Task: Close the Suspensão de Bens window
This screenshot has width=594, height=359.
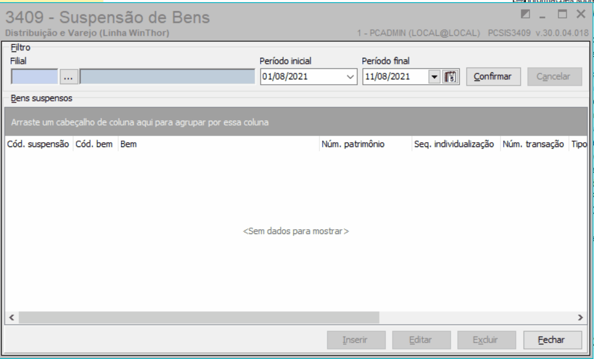Action: (x=581, y=14)
